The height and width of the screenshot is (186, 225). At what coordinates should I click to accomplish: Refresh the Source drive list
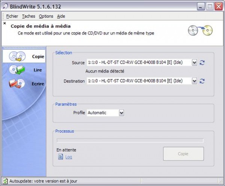pos(202,63)
